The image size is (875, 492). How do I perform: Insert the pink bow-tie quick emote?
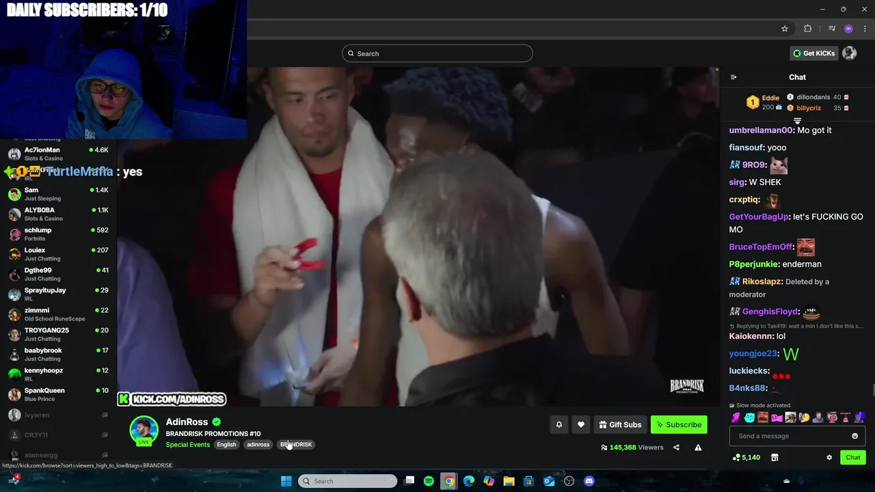tap(777, 418)
